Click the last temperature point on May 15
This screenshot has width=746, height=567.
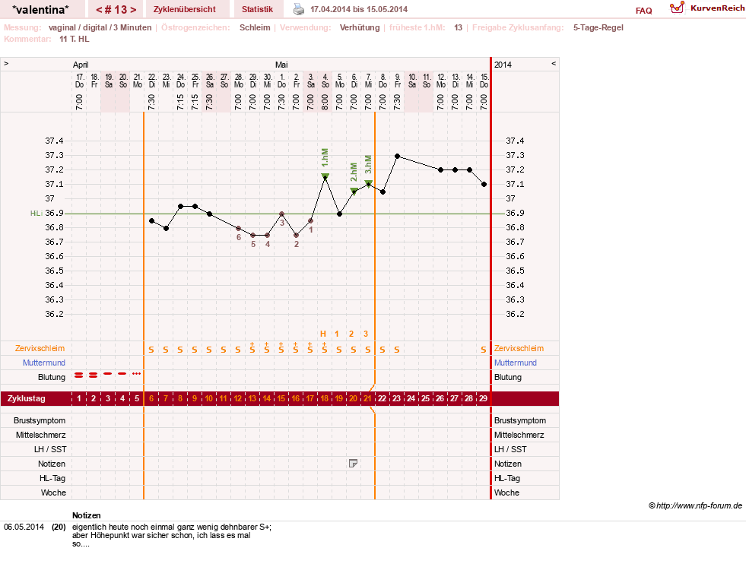click(484, 184)
